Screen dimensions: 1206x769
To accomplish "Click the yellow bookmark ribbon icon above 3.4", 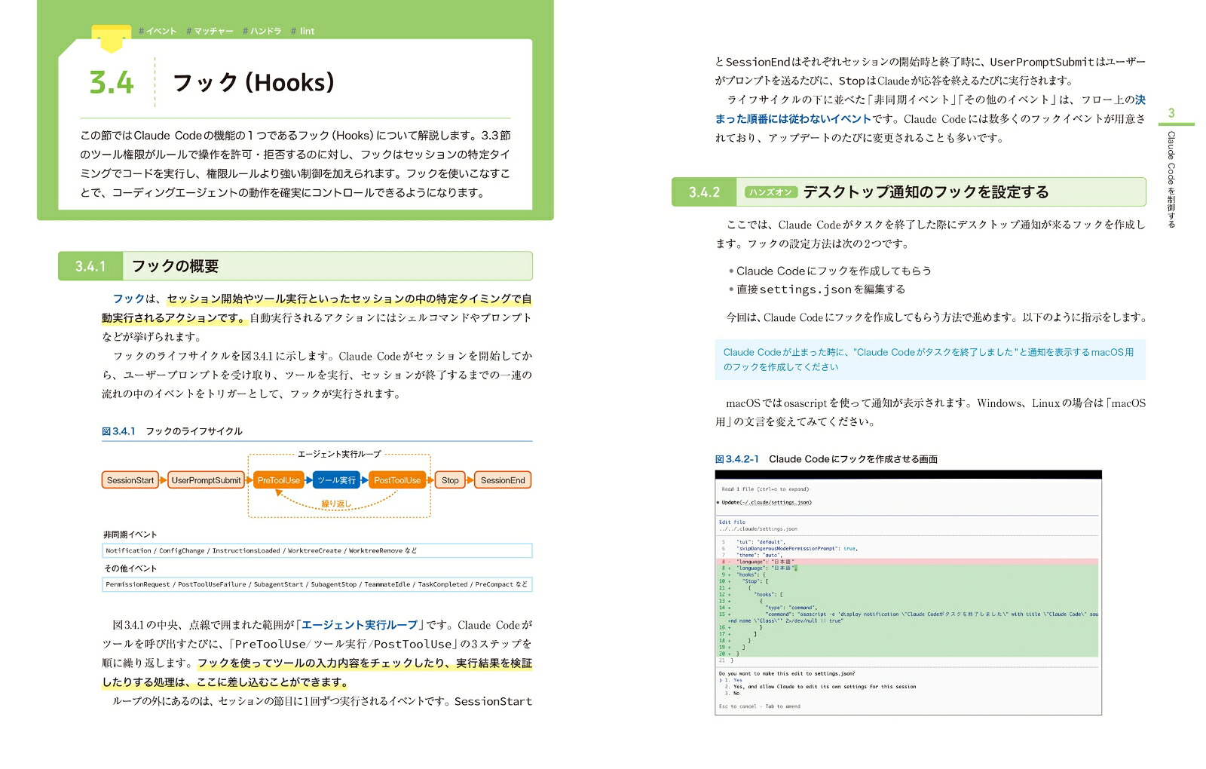I will pos(112,39).
